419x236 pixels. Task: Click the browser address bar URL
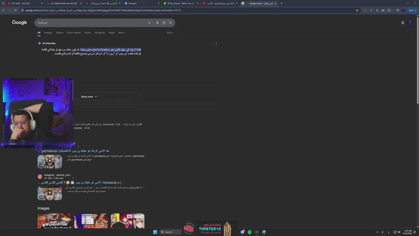pos(103,10)
